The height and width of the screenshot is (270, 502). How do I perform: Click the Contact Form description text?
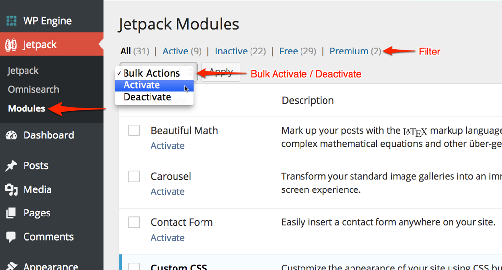tap(388, 222)
